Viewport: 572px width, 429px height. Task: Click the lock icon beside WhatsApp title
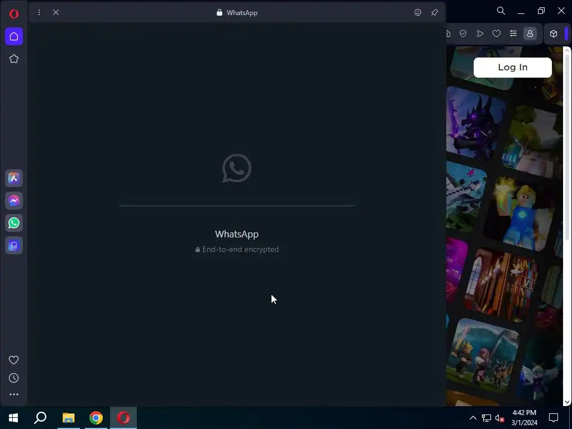219,12
